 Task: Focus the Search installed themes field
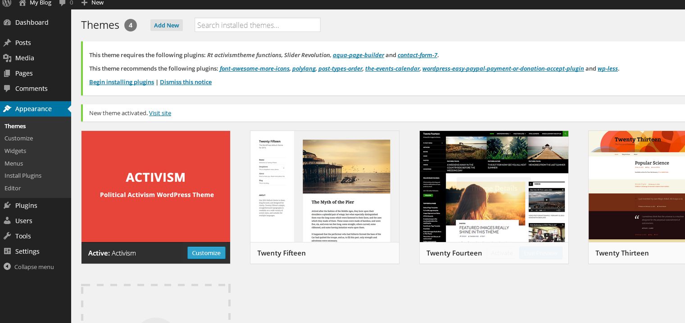[x=257, y=25]
